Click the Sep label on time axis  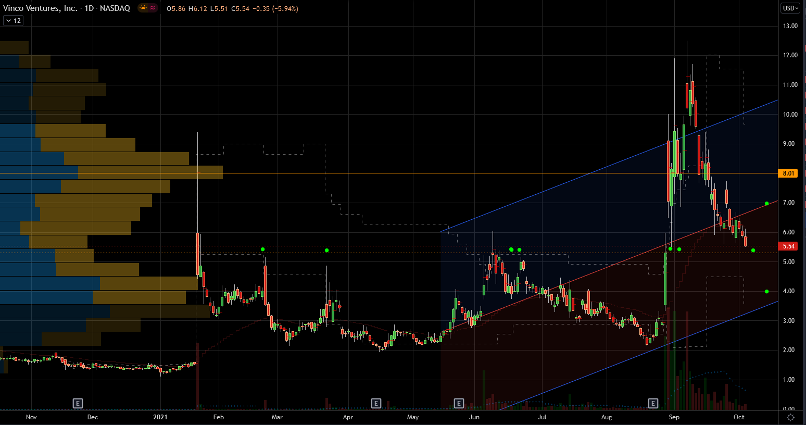pos(674,417)
